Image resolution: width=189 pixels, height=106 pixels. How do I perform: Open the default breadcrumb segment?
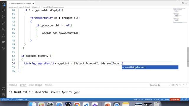(27, 7)
